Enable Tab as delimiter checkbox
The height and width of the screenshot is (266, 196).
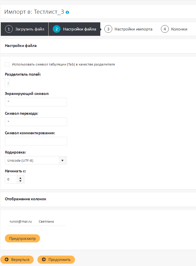[x=7, y=64]
